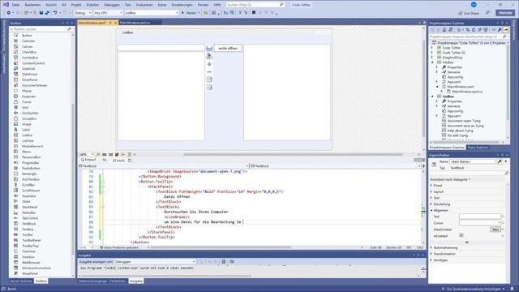Open the ListBox startup project dropdown
This screenshot has width=519, height=292.
tap(152, 13)
